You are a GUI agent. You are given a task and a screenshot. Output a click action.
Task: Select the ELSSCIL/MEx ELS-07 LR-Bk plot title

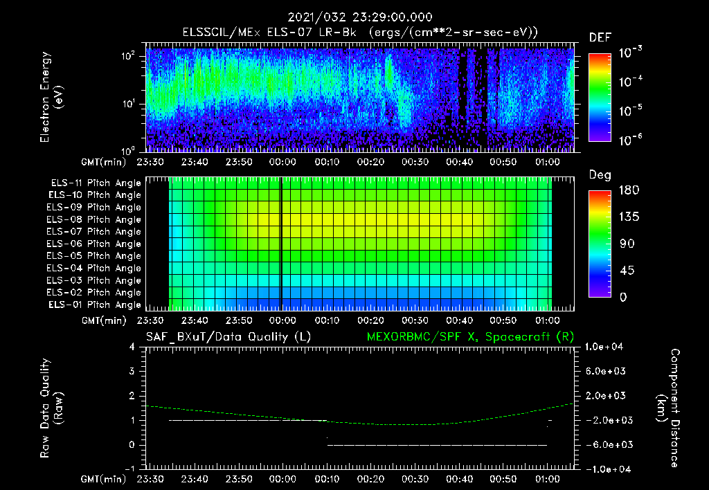click(x=360, y=33)
